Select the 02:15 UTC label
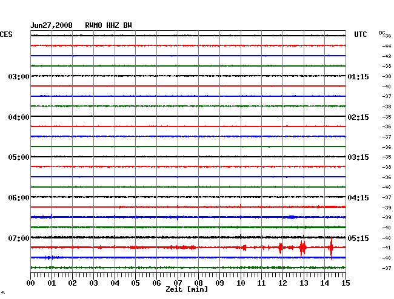Image resolution: width=394 pixels, height=299 pixels. 358,117
